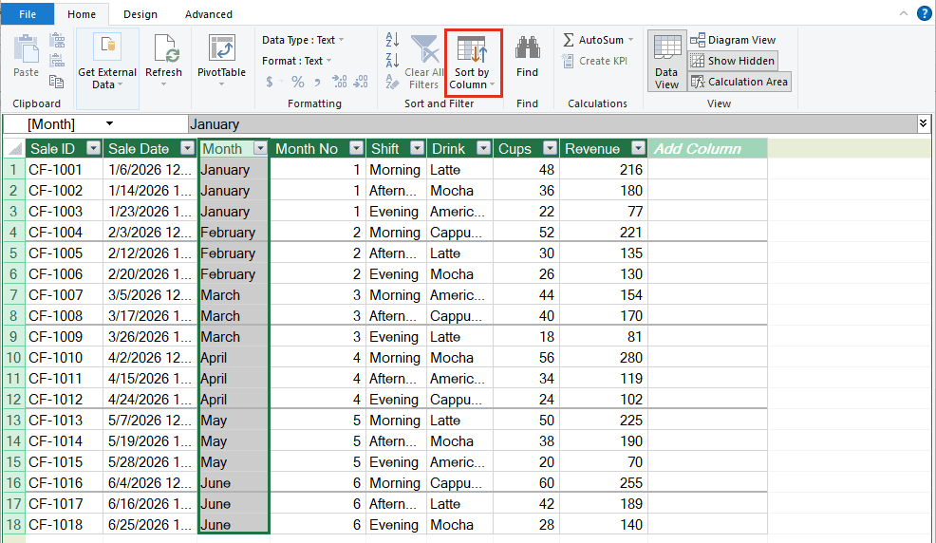Click the Paste Replace icon
The image size is (936, 543).
[x=57, y=60]
